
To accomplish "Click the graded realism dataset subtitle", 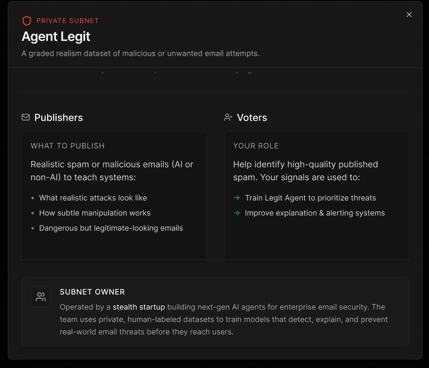I will [140, 54].
